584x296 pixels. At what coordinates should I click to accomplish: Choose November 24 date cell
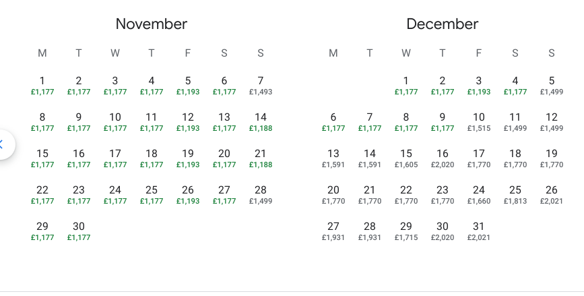(x=115, y=195)
